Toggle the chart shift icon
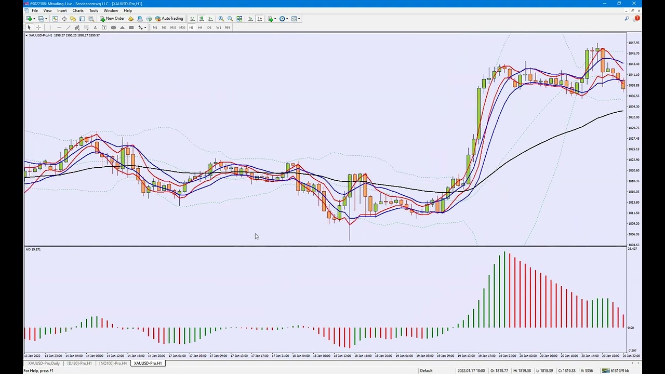This screenshot has width=665, height=374. [260, 19]
